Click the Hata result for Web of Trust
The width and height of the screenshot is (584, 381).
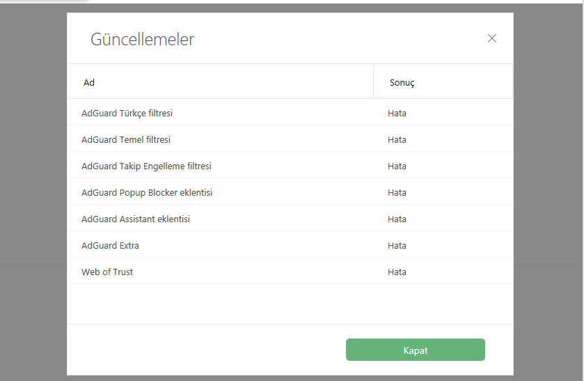click(x=397, y=272)
